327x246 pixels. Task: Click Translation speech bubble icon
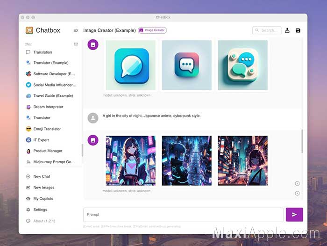28,52
